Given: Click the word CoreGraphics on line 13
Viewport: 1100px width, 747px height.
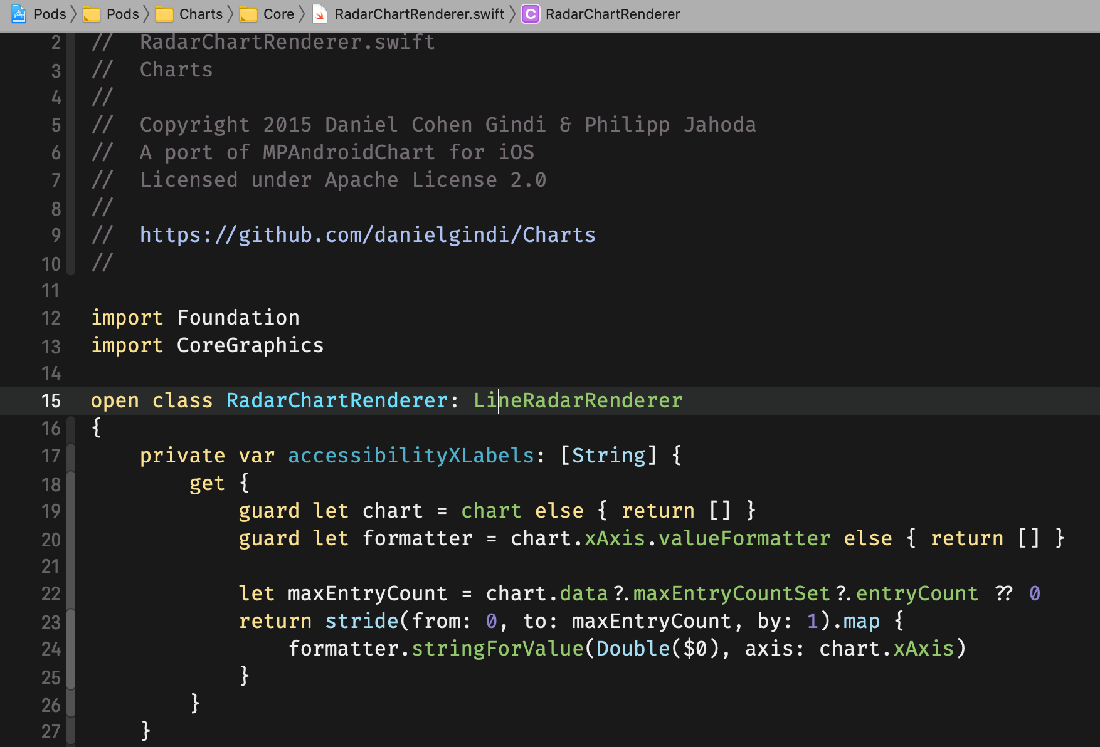Looking at the screenshot, I should (250, 345).
